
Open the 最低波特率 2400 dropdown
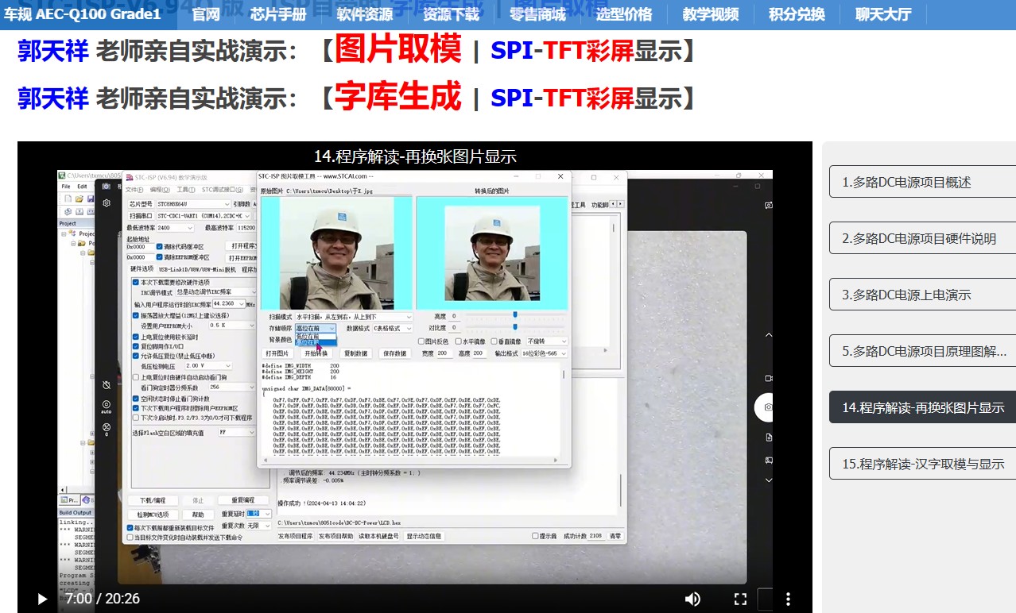[x=175, y=228]
